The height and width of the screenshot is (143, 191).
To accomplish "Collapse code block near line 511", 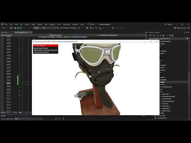I will coord(19,96).
